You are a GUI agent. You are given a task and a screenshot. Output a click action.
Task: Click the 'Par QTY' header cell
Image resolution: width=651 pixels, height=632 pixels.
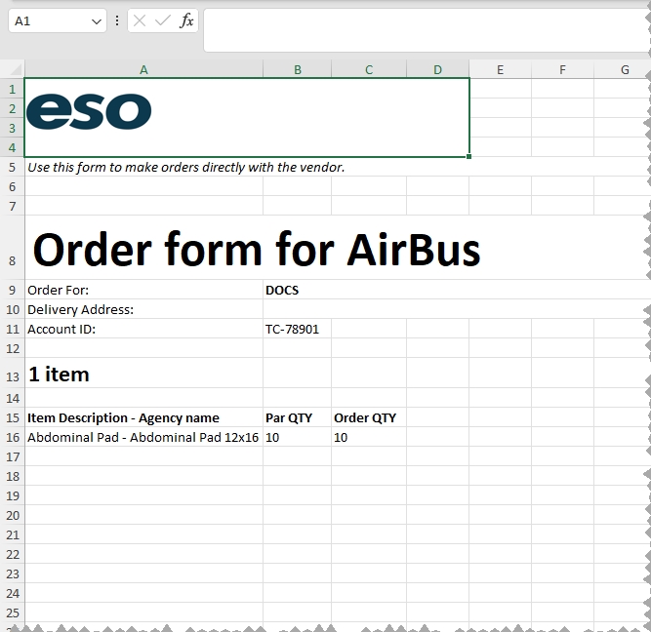[297, 417]
